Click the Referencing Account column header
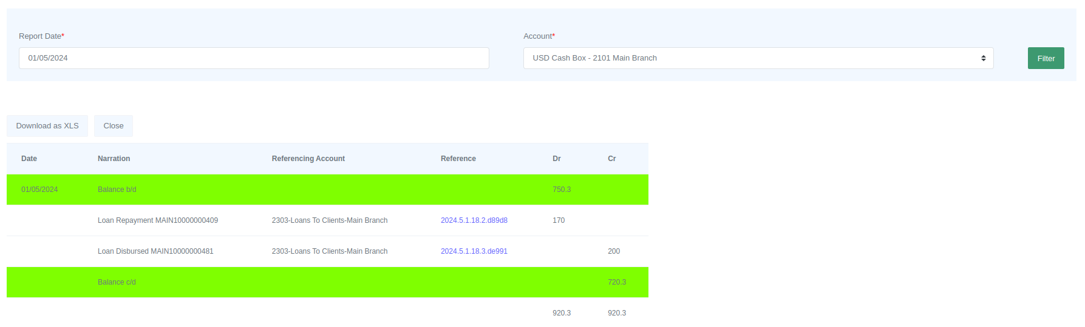This screenshot has width=1085, height=327. coord(308,159)
